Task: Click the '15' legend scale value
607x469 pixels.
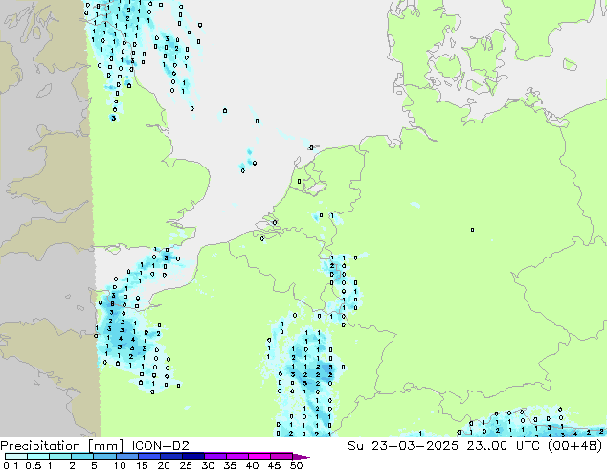Action: point(142,465)
